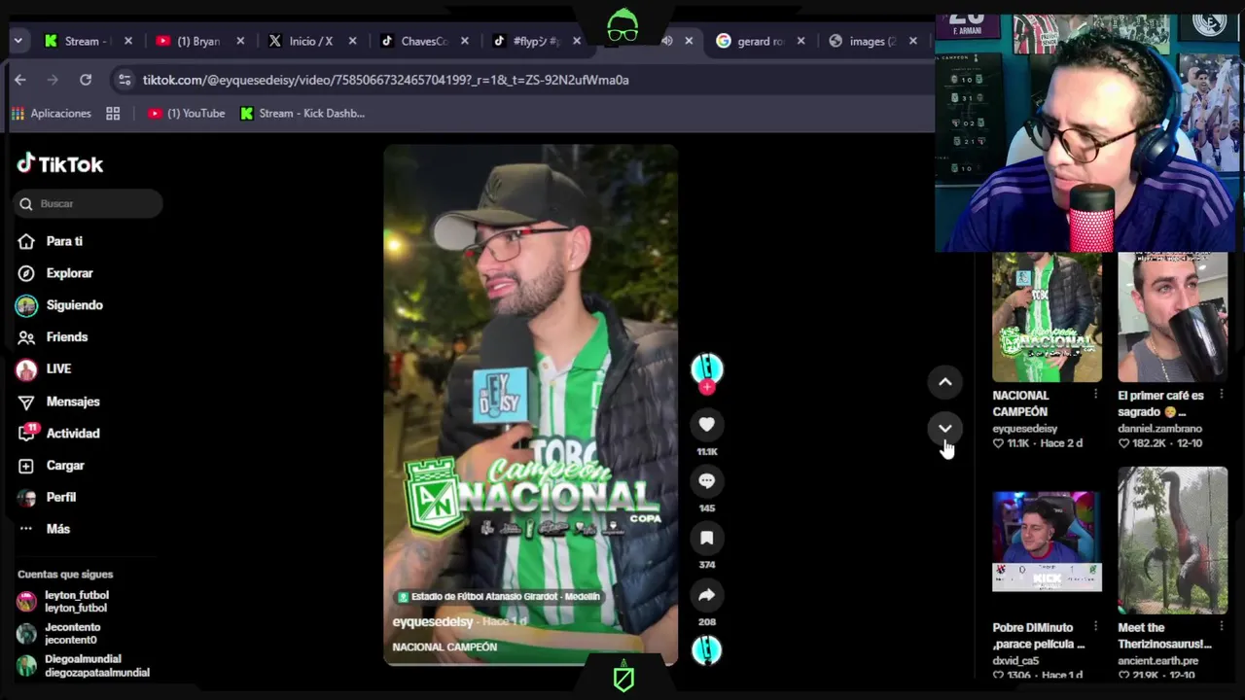Switch to the #flyp TikTok tab
The image size is (1245, 700).
coord(535,41)
